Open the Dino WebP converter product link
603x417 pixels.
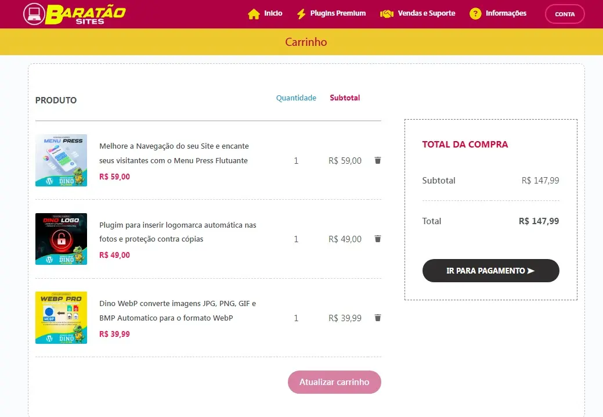click(x=177, y=311)
